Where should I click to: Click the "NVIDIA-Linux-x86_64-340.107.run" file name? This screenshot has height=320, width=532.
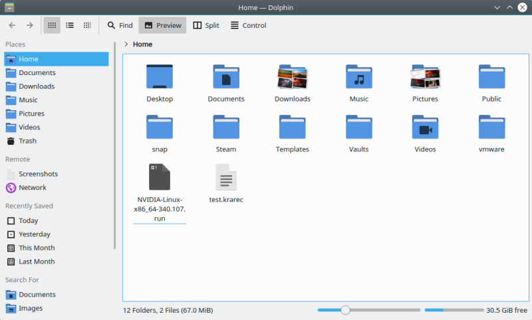tap(160, 209)
